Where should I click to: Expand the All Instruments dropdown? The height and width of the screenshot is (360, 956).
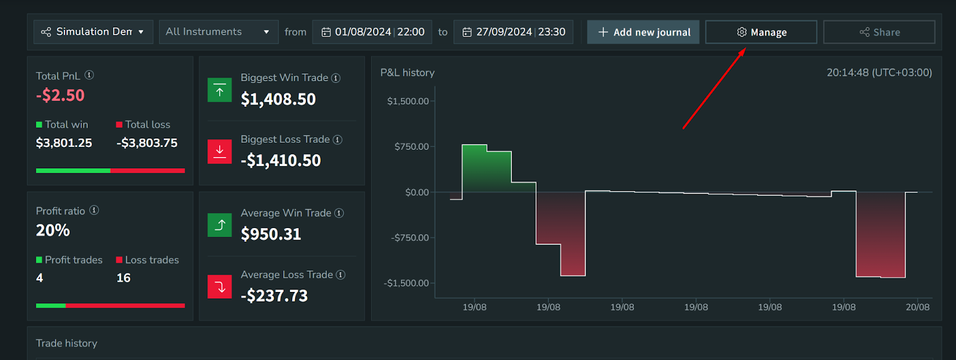click(218, 32)
